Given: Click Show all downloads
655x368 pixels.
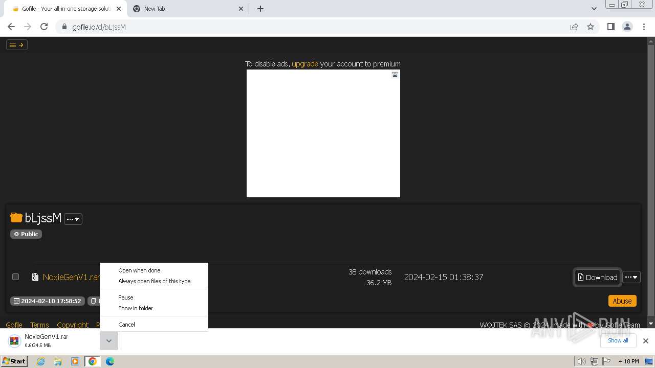Looking at the screenshot, I should coord(618,340).
